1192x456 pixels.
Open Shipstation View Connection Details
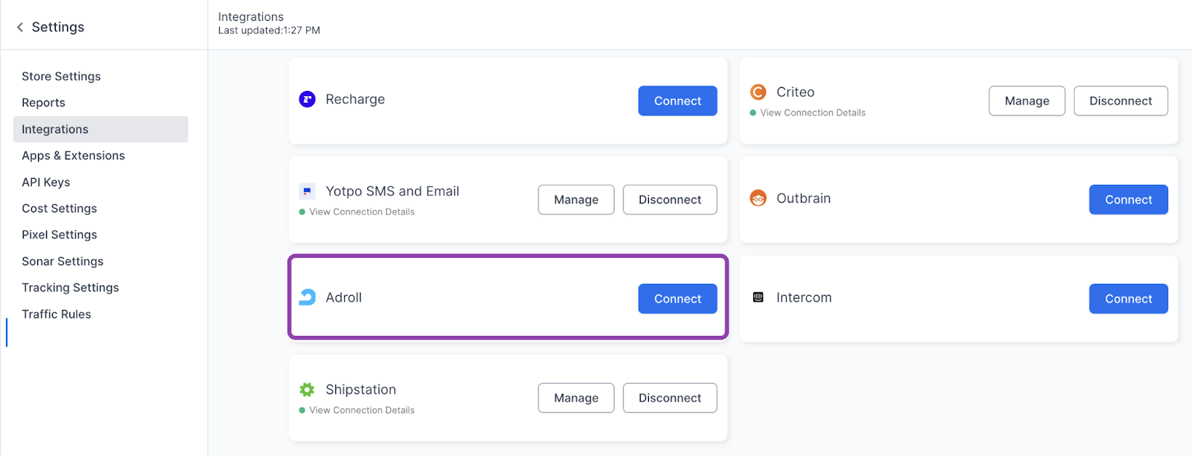361,411
